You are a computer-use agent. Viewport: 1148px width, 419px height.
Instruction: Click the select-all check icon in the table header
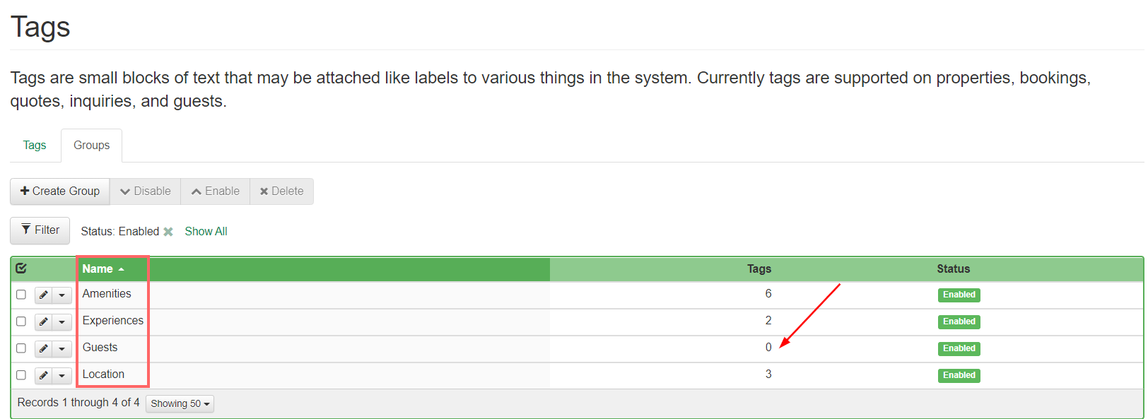pyautogui.click(x=21, y=268)
